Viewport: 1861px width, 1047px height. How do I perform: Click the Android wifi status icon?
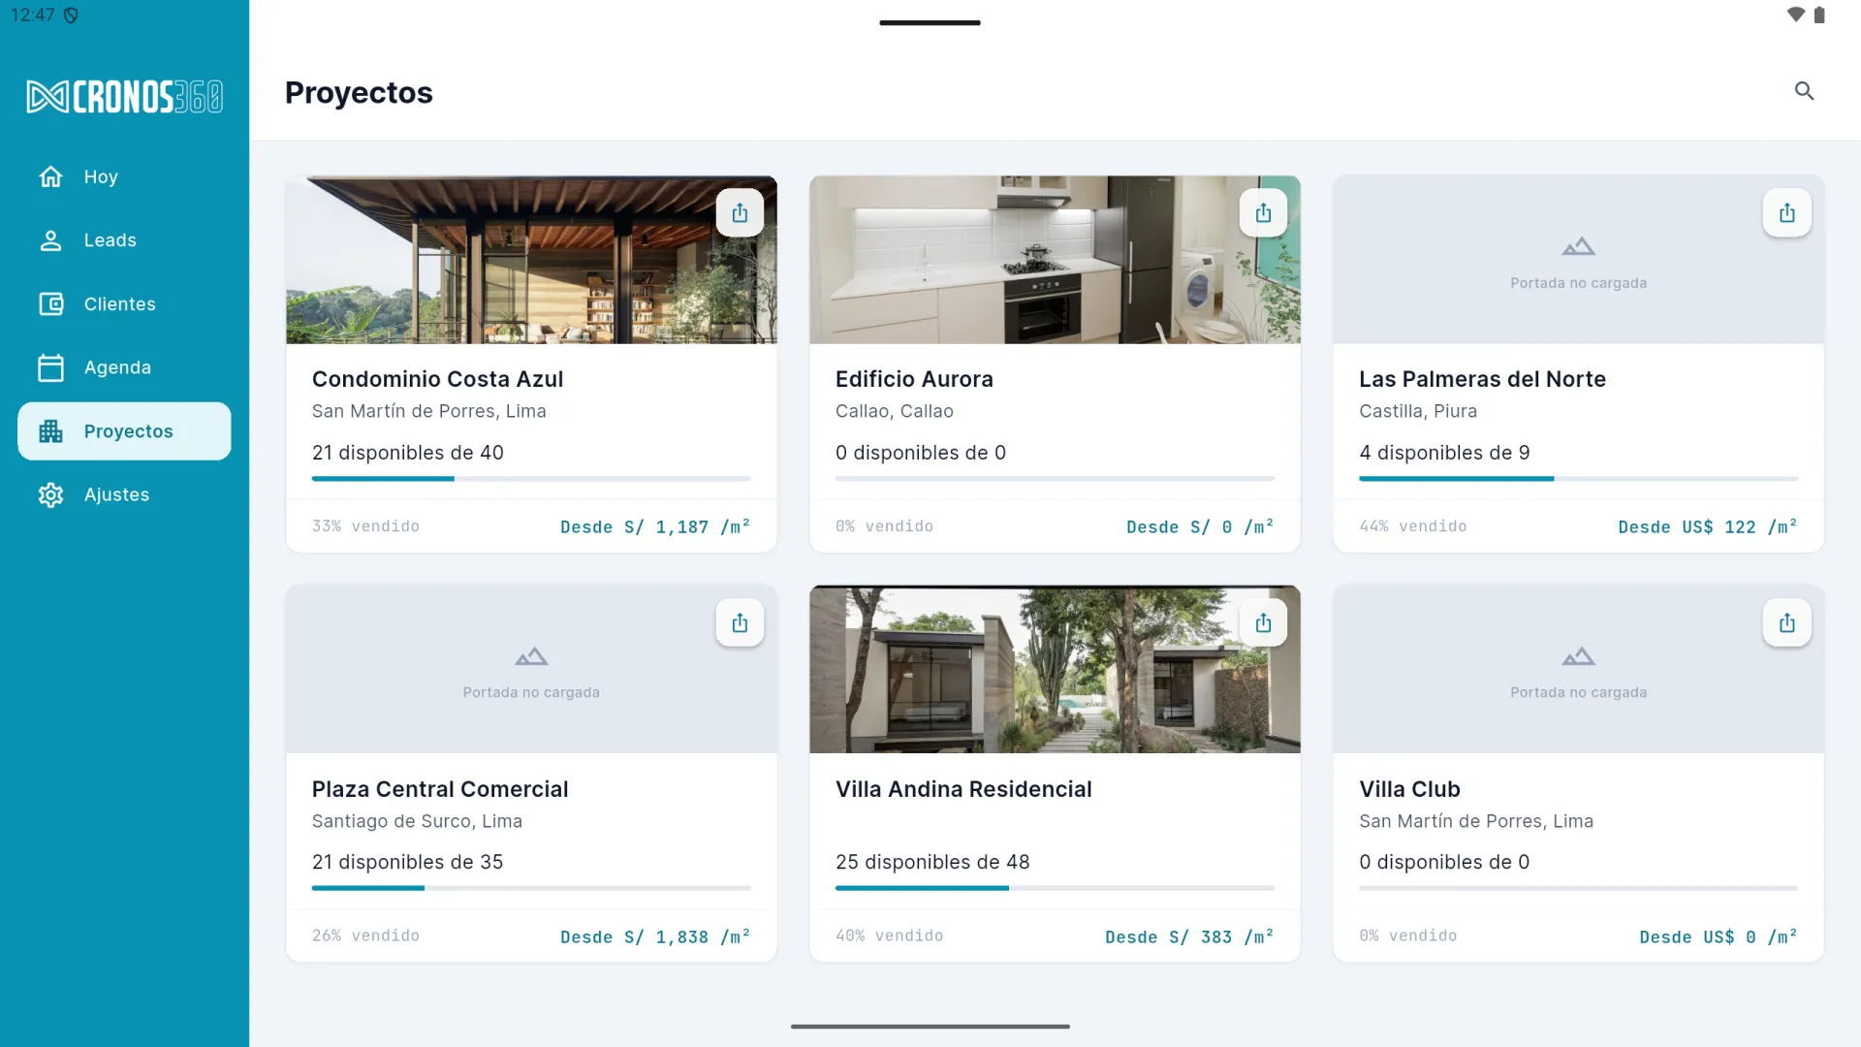pyautogui.click(x=1795, y=15)
